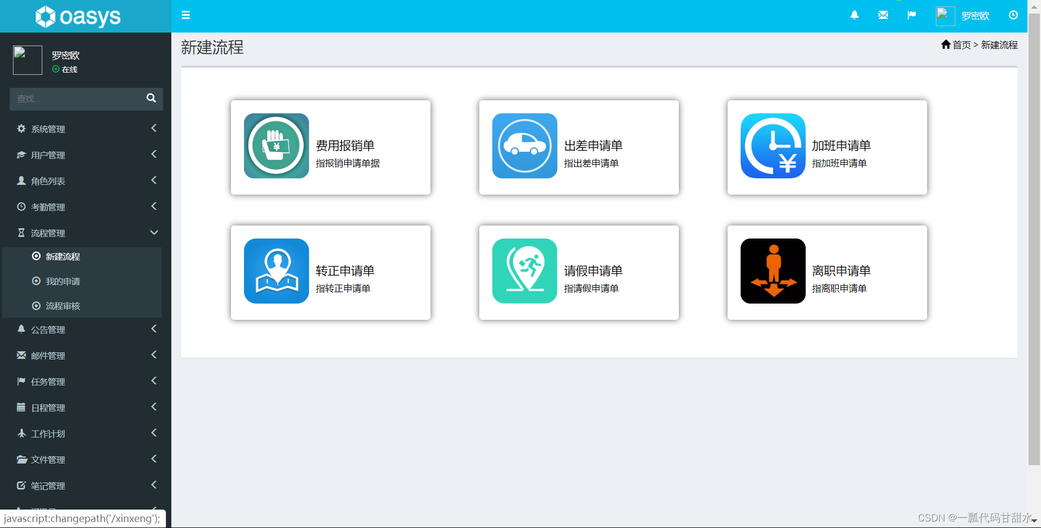Click the sidebar search magnifier
Viewport: 1041px width, 528px height.
tap(151, 99)
